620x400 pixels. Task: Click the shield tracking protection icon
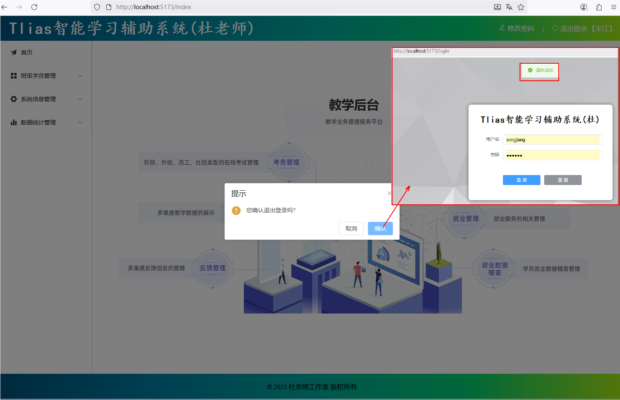coord(97,7)
